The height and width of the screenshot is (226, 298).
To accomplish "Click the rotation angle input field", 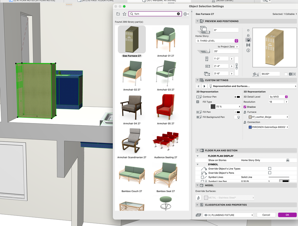I will pyautogui.click(x=270, y=74).
